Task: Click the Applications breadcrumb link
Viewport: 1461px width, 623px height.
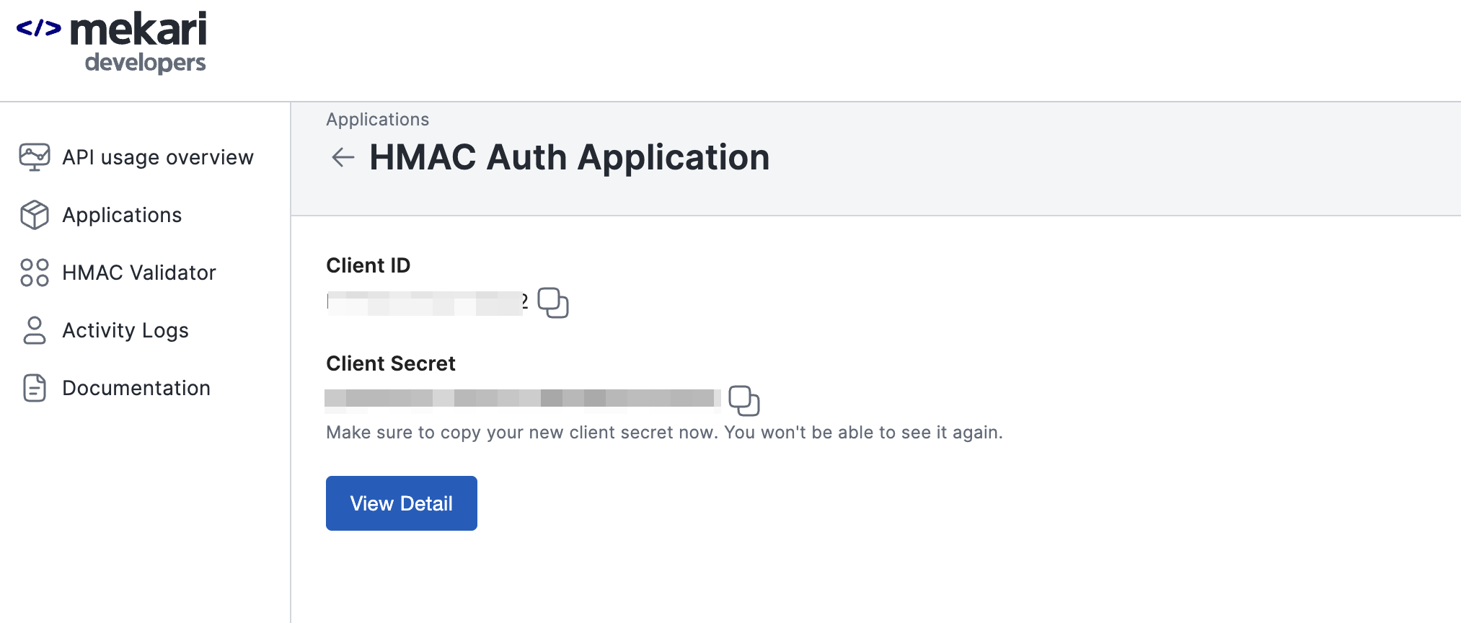Action: 377,120
